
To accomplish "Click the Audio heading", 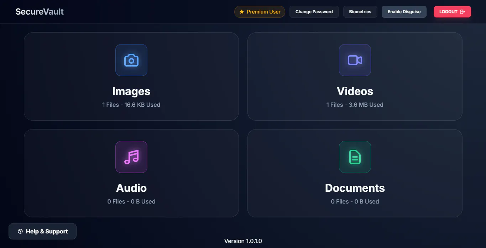I will tap(131, 188).
